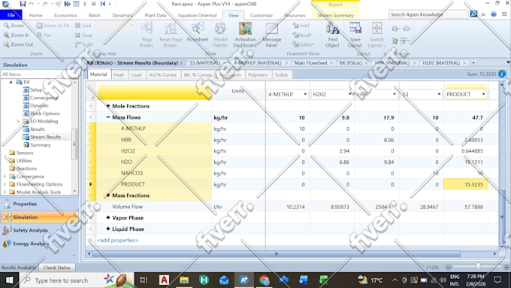Screen dimensions: 511x288
Task: Click the <add properties> link
Action: click(118, 241)
